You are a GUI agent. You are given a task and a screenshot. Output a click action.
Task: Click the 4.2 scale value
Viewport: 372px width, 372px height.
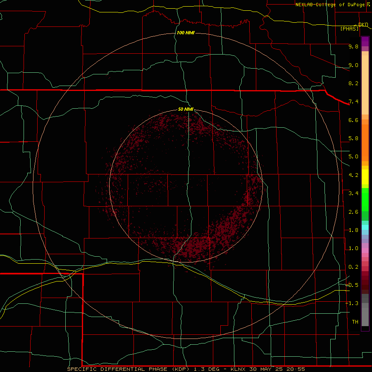353,175
